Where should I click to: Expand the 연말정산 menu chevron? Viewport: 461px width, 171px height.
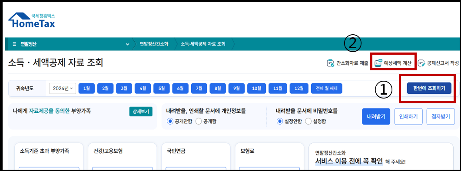click(x=127, y=44)
